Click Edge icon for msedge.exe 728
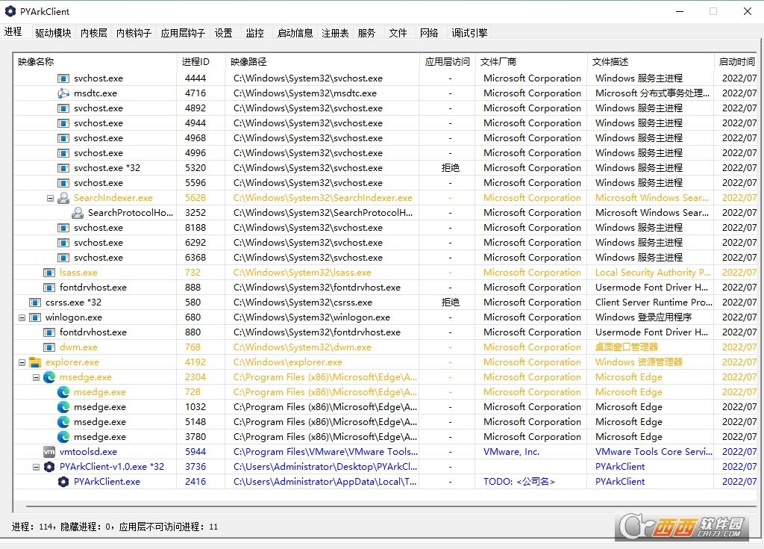Screen dimensions: 764x549 click(x=63, y=392)
